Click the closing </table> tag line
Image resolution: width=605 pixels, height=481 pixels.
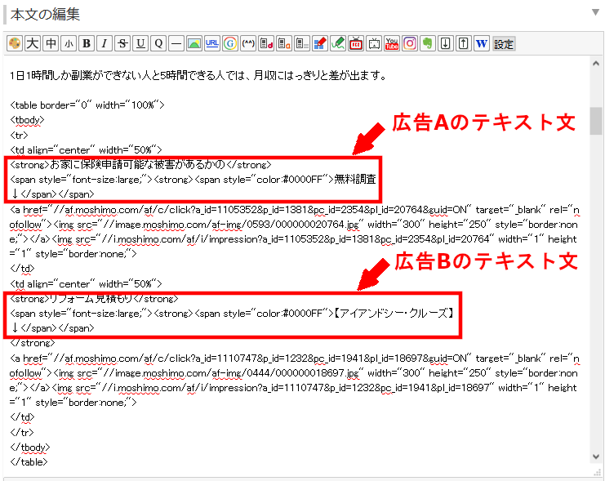(29, 461)
